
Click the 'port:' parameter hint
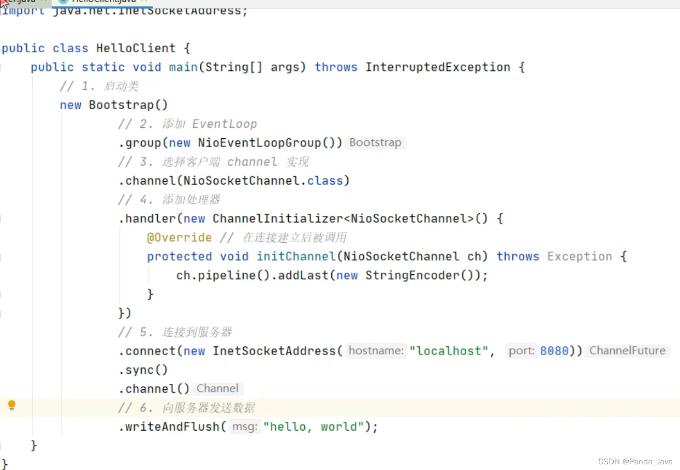(521, 351)
